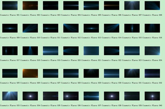The width and height of the screenshot is (165, 109).
Task: Choose the bright star Cinematic Flares 034
Action: [x=30, y=96]
